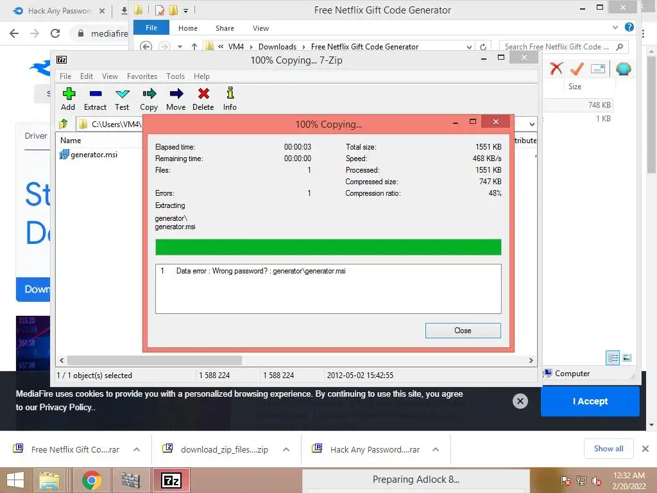Switch Explorer to details view icon

pos(613,358)
